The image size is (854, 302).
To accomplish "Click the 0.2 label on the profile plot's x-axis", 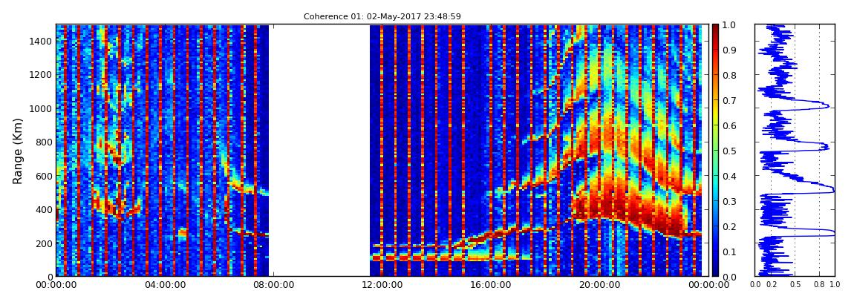I will 772,285.
